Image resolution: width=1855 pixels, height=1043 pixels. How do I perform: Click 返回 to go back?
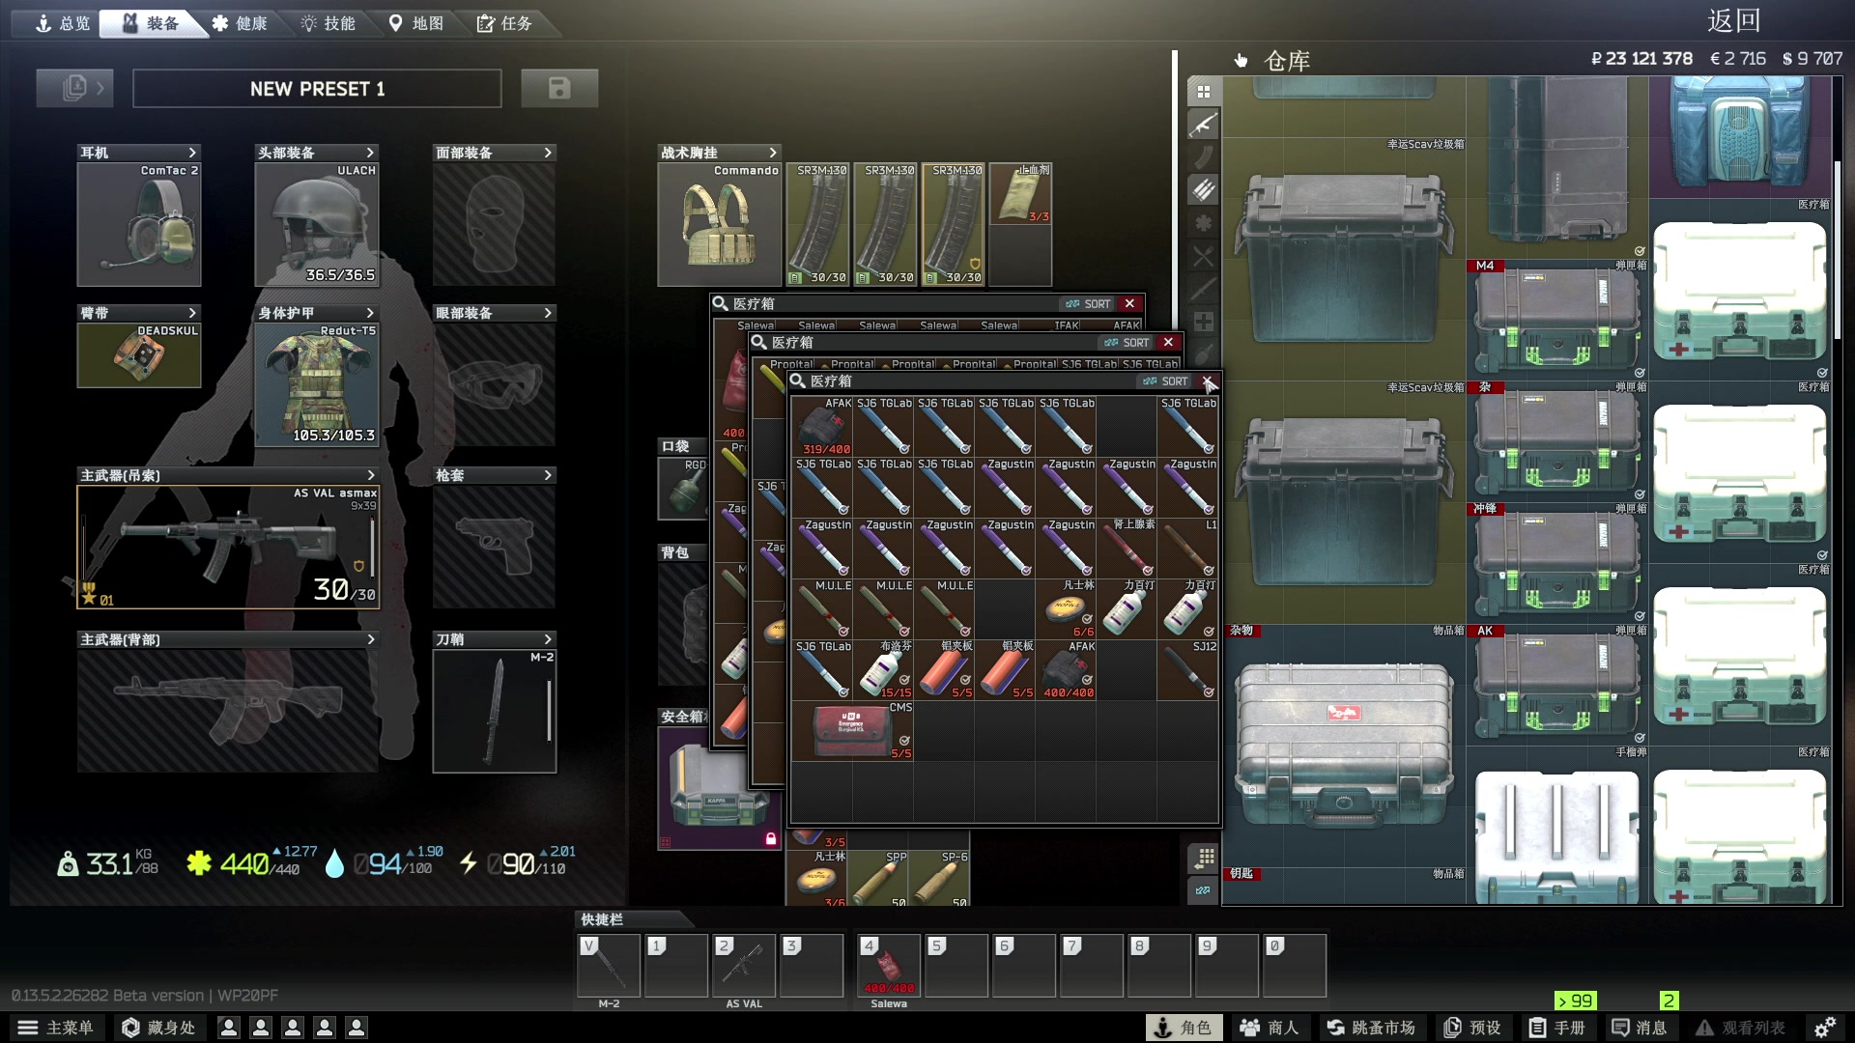coord(1733,20)
